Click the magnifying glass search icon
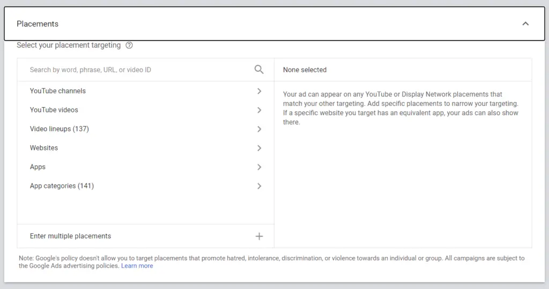This screenshot has height=289, width=549. point(259,70)
